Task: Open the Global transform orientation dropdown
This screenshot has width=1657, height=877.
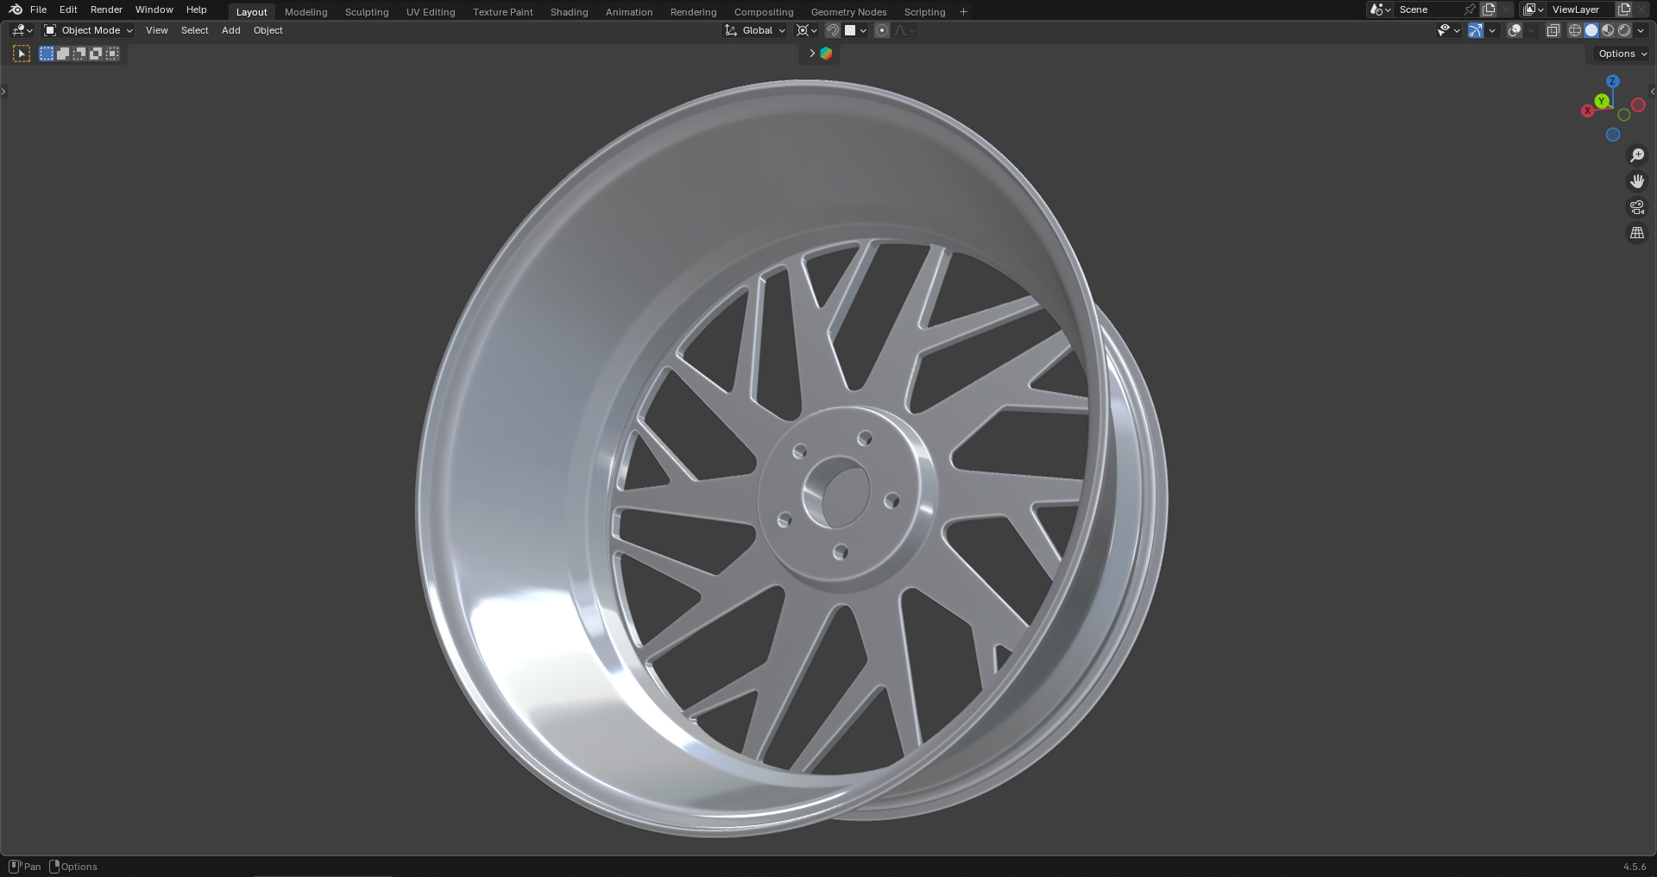Action: click(755, 30)
